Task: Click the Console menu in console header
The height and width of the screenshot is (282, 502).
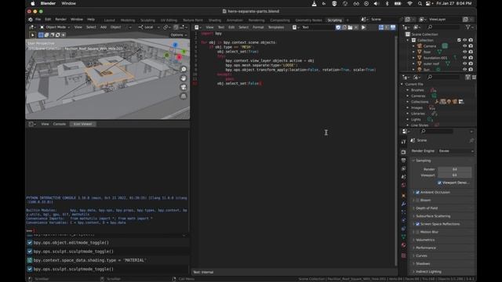Action: 60,124
